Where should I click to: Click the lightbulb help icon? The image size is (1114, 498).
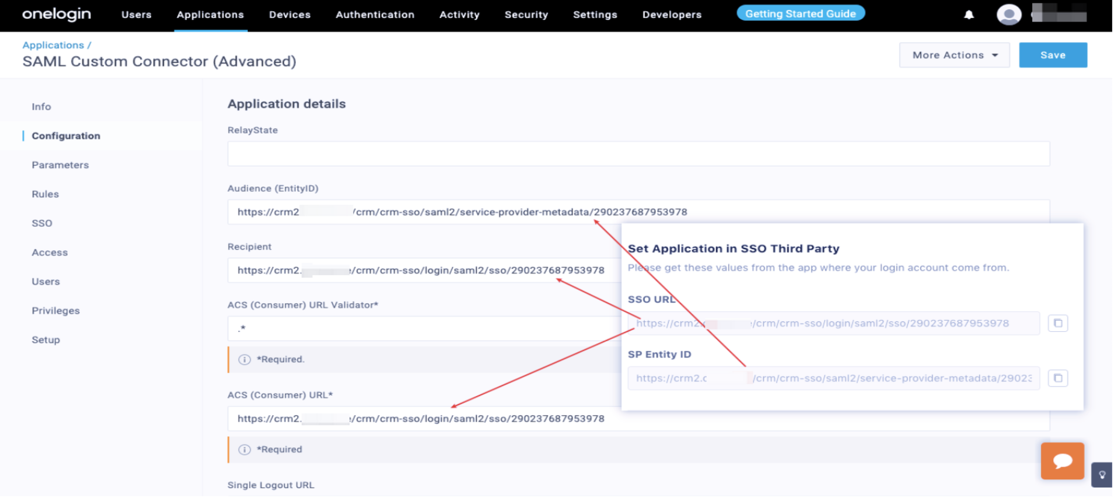coord(1102,475)
